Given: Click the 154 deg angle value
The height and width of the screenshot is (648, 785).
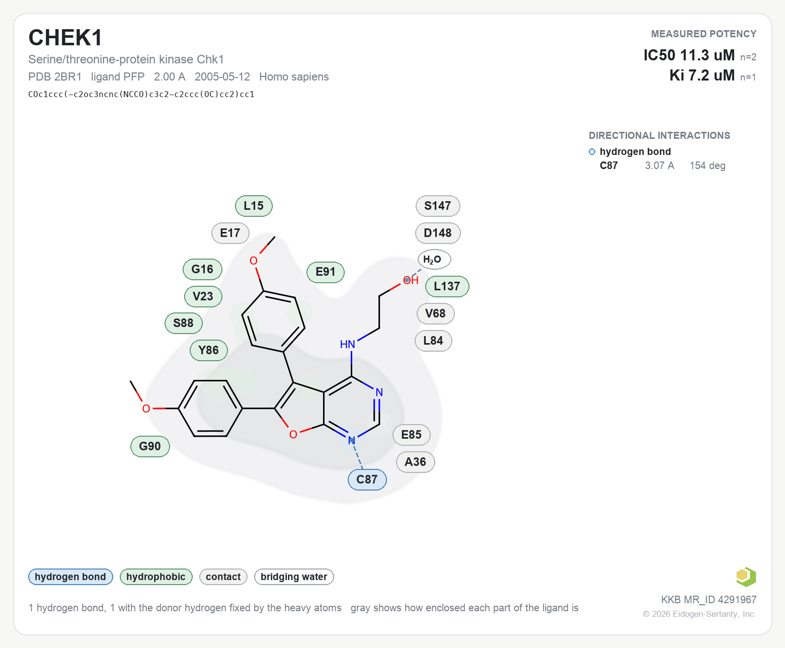Looking at the screenshot, I should tap(708, 166).
